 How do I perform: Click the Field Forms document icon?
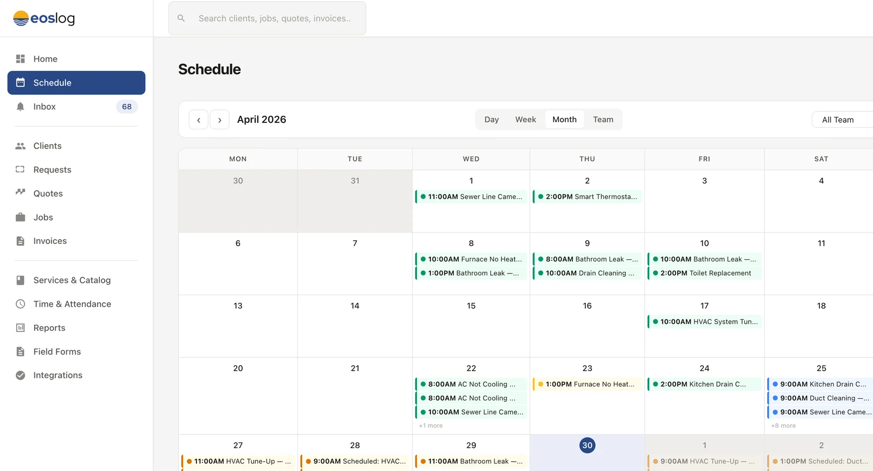pyautogui.click(x=21, y=351)
